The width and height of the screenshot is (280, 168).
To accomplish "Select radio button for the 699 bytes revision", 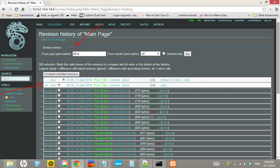I will [x=59, y=106].
